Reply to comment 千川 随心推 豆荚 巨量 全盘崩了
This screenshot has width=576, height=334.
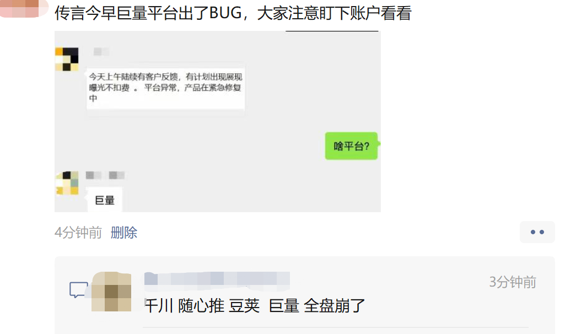click(x=255, y=306)
